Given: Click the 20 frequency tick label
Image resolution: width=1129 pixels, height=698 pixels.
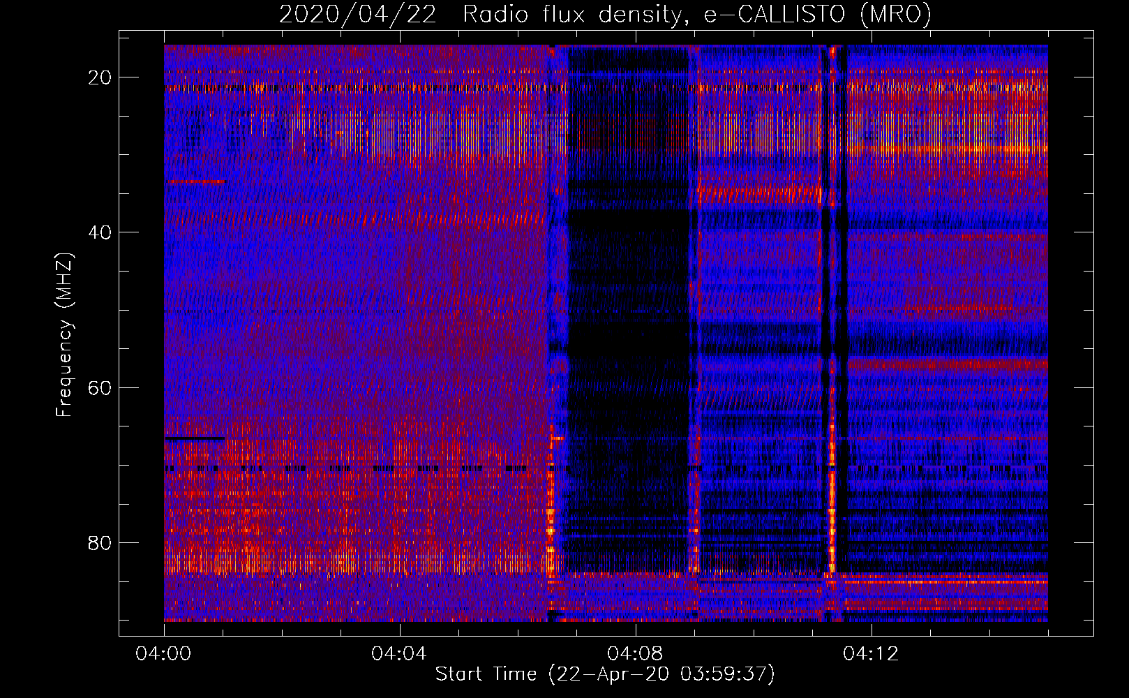Looking at the screenshot, I should pyautogui.click(x=100, y=77).
